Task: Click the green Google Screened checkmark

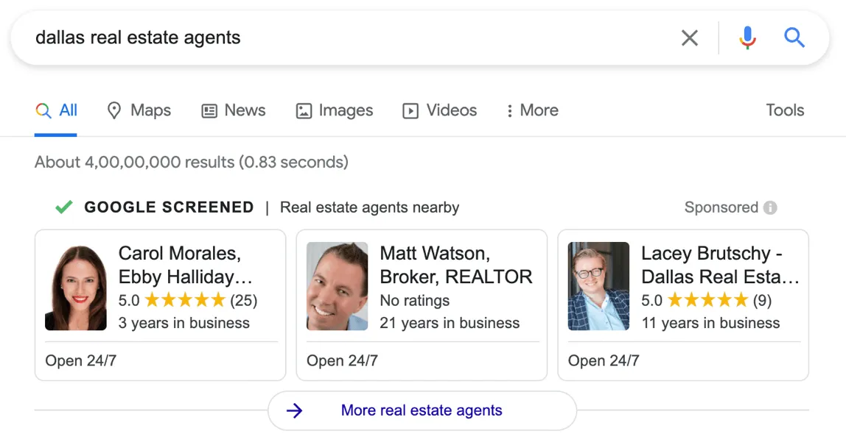Action: click(64, 207)
